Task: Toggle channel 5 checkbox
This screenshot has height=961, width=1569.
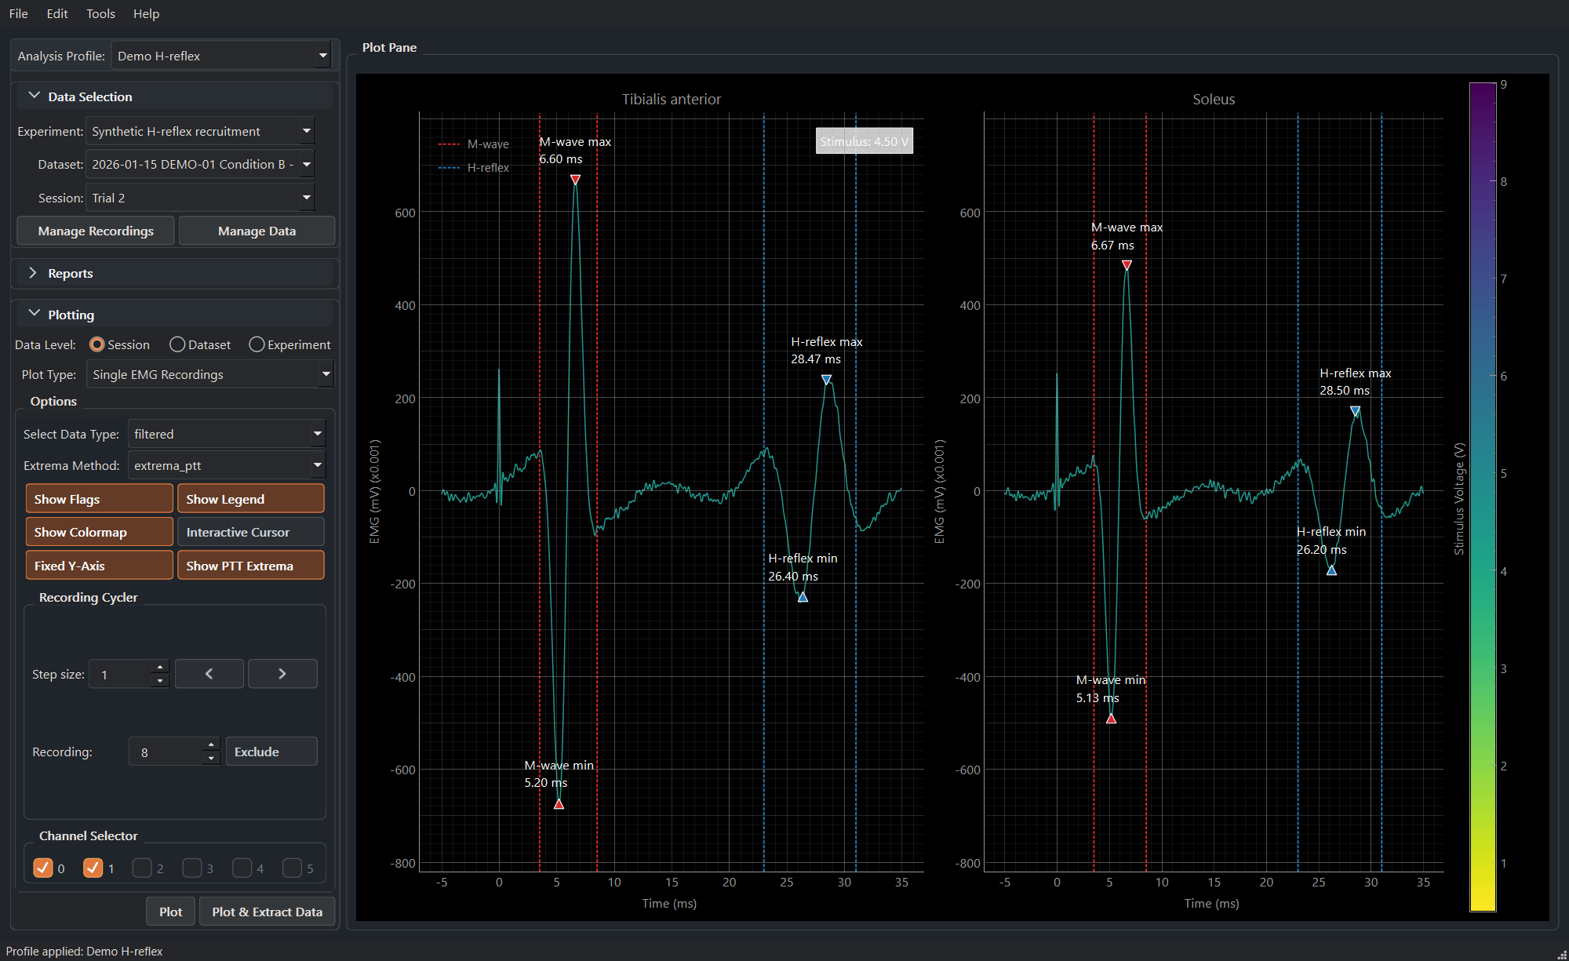Action: click(x=292, y=868)
